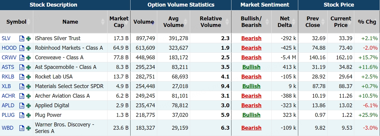380x136 pixels.
Task: Select the 9.4 relative volume value
Action: point(225,86)
